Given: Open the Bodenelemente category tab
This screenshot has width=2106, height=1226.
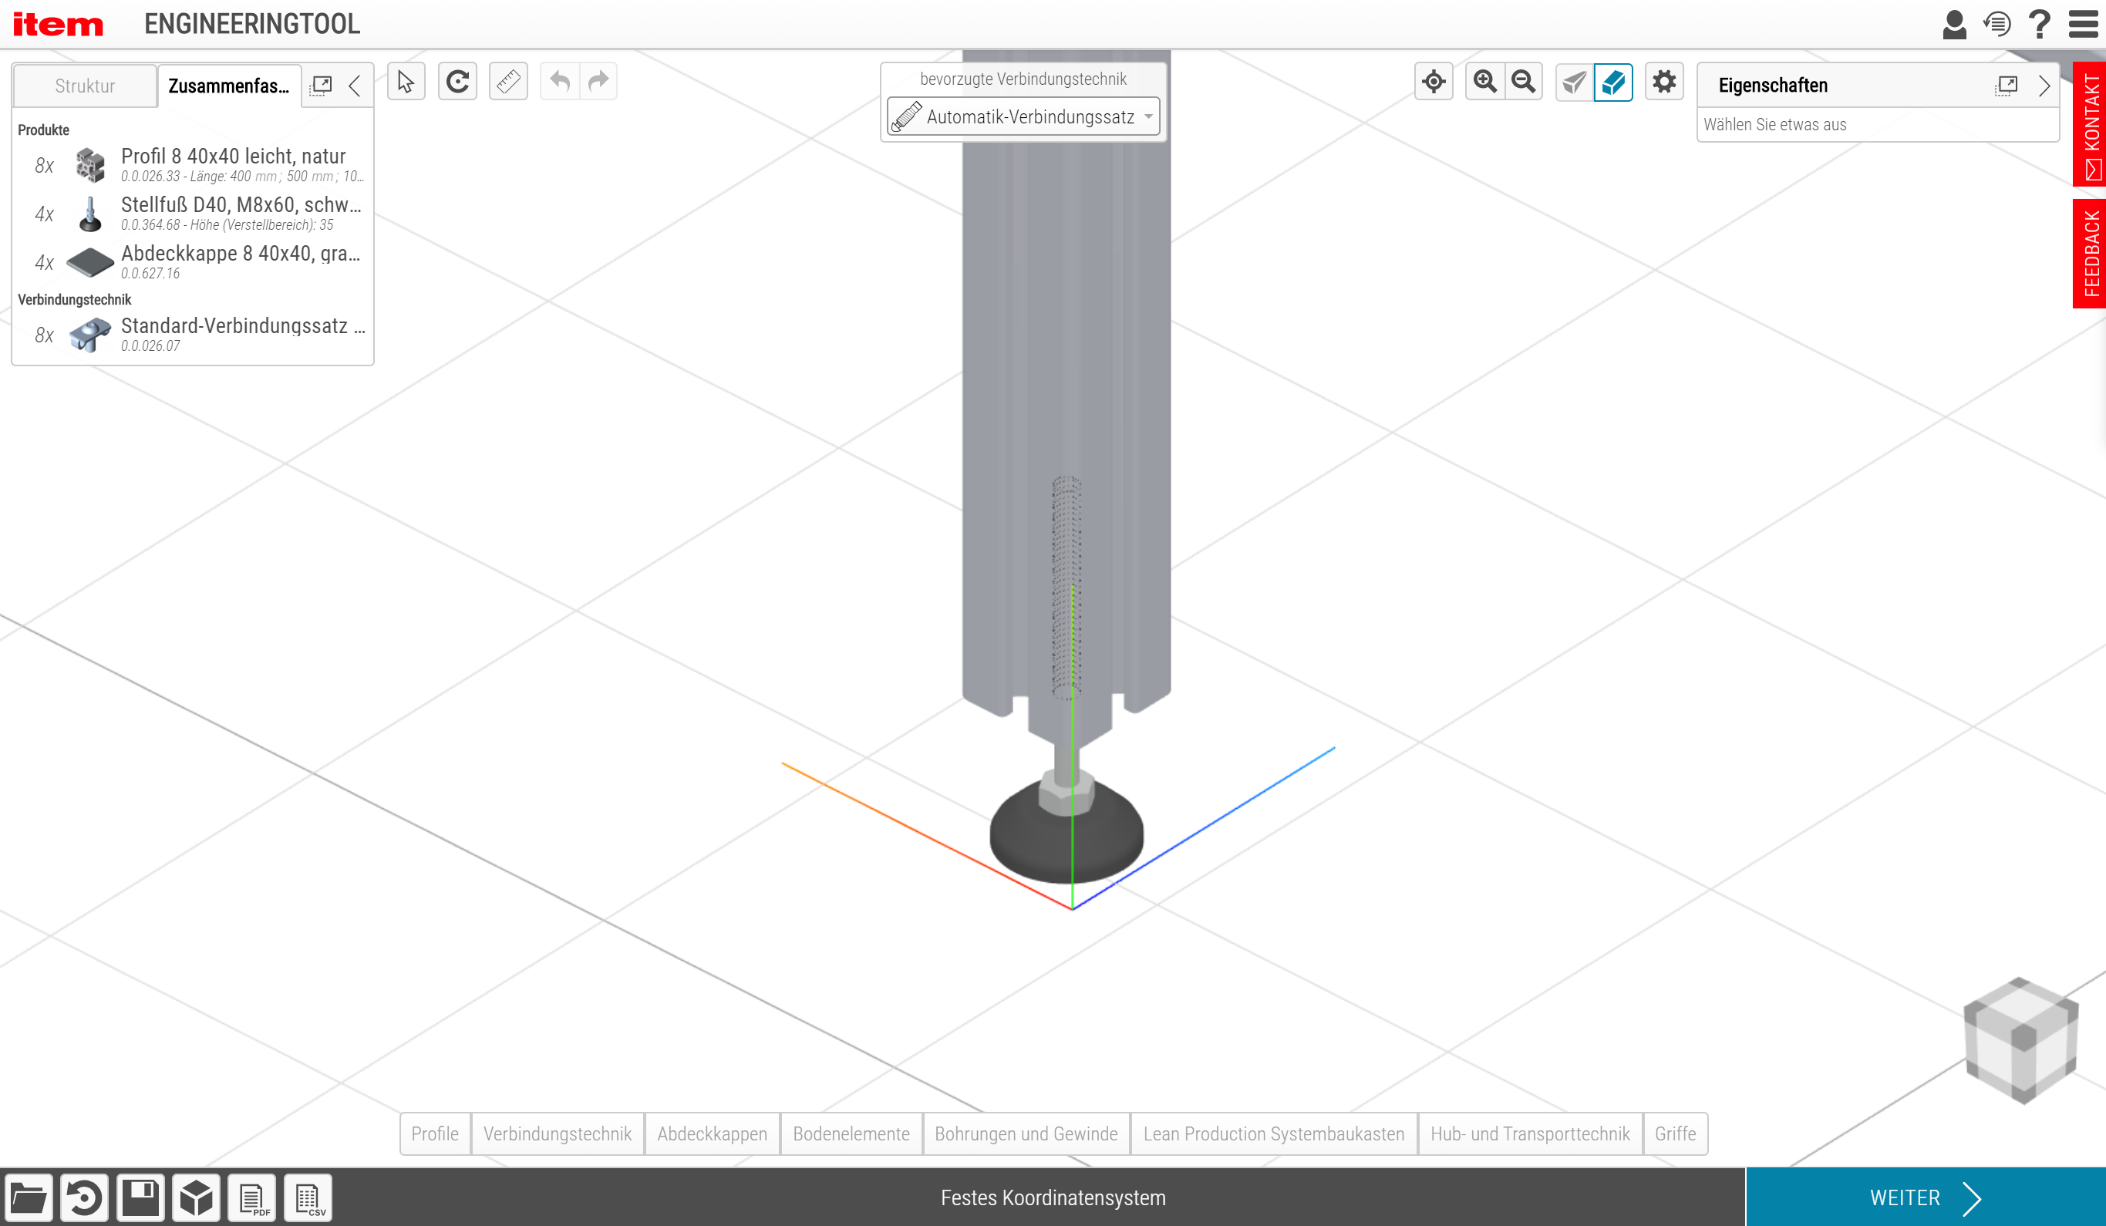Looking at the screenshot, I should click(851, 1134).
